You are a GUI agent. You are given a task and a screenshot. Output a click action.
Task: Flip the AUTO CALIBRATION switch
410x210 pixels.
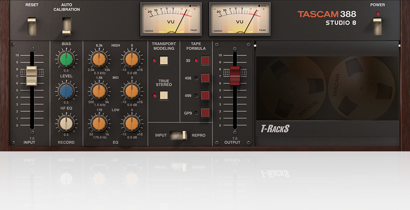[67, 26]
